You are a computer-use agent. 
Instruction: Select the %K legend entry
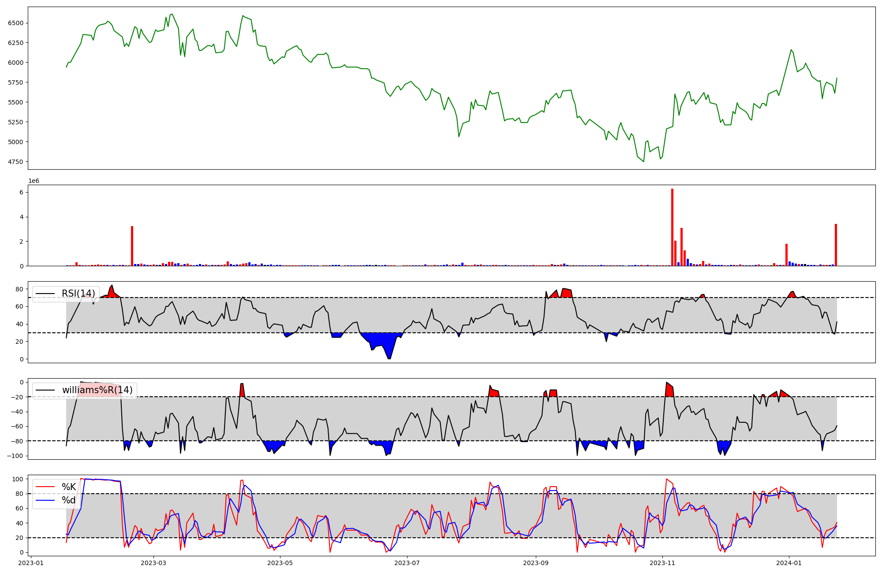coord(69,487)
